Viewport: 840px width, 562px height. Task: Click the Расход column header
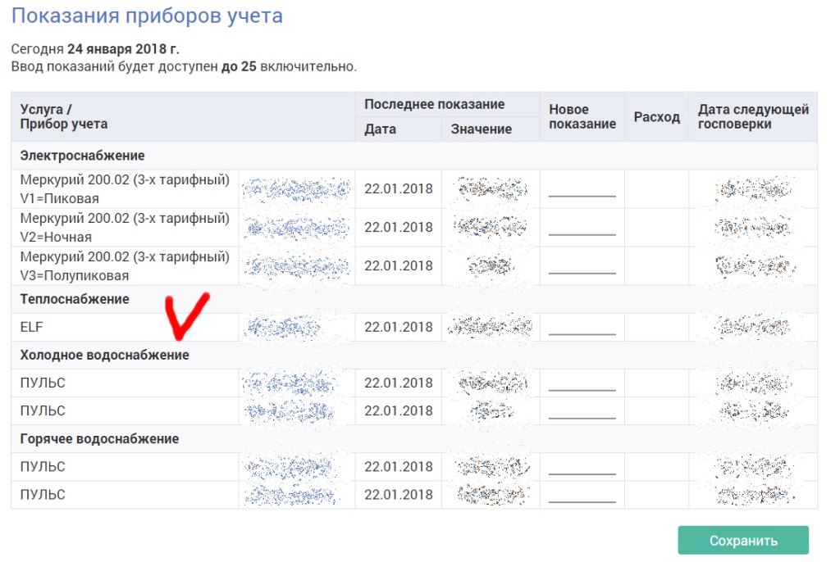pyautogui.click(x=656, y=117)
